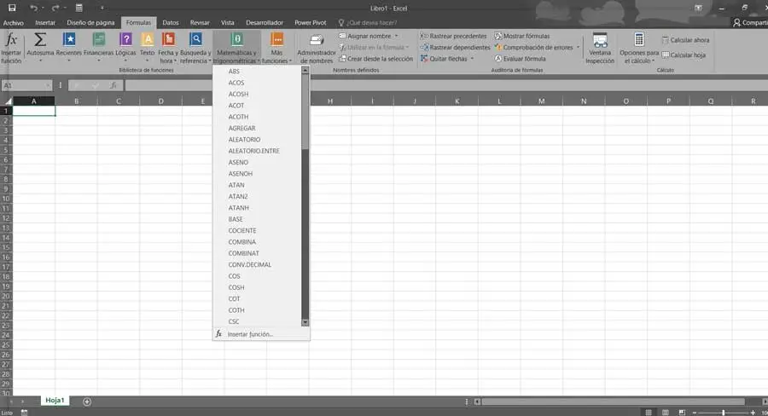Switch to the Power Pivot tab
Screen dimensions: 768x416
[x=310, y=22]
